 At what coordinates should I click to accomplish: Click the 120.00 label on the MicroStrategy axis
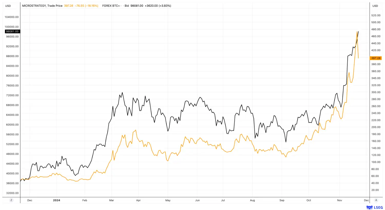376,155
